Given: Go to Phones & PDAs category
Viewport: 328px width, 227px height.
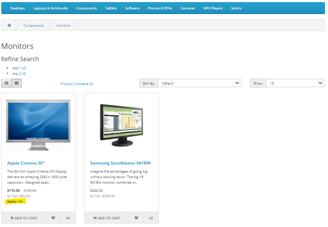Looking at the screenshot, I should tap(160, 8).
